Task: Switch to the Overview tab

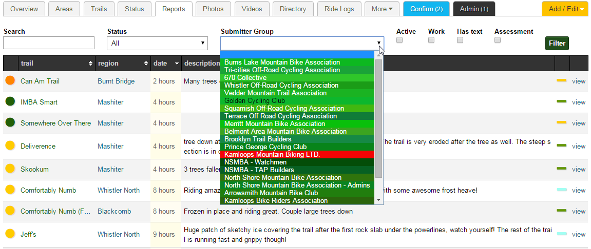Action: [x=24, y=9]
